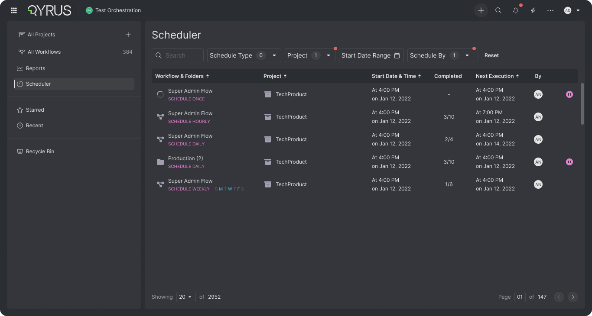Open Starred items

pyautogui.click(x=35, y=110)
